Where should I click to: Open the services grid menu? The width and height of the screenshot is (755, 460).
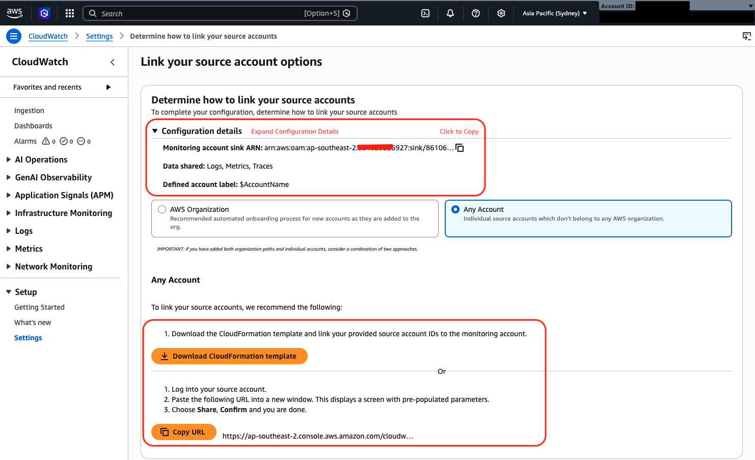(70, 13)
